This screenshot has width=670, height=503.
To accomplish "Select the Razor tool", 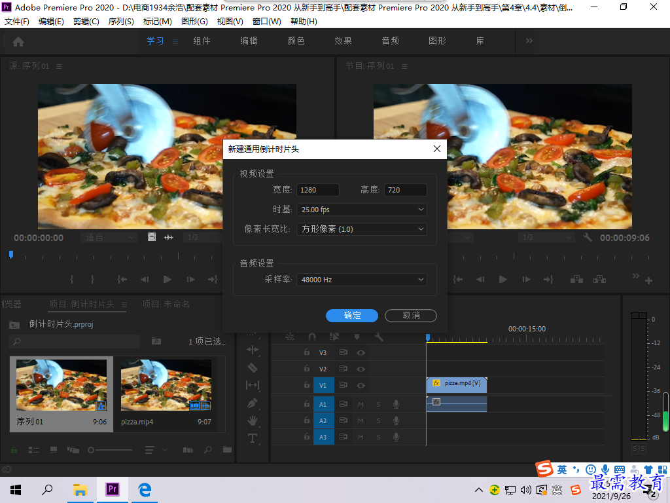I will tap(253, 367).
